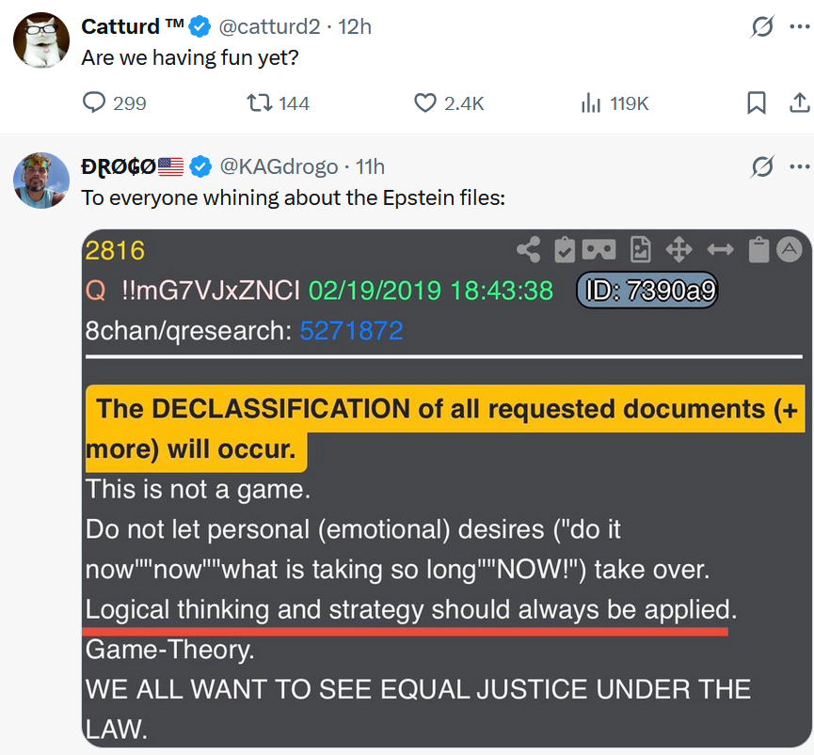Click post number 5271872 in the image
The image size is (814, 755).
tap(351, 330)
